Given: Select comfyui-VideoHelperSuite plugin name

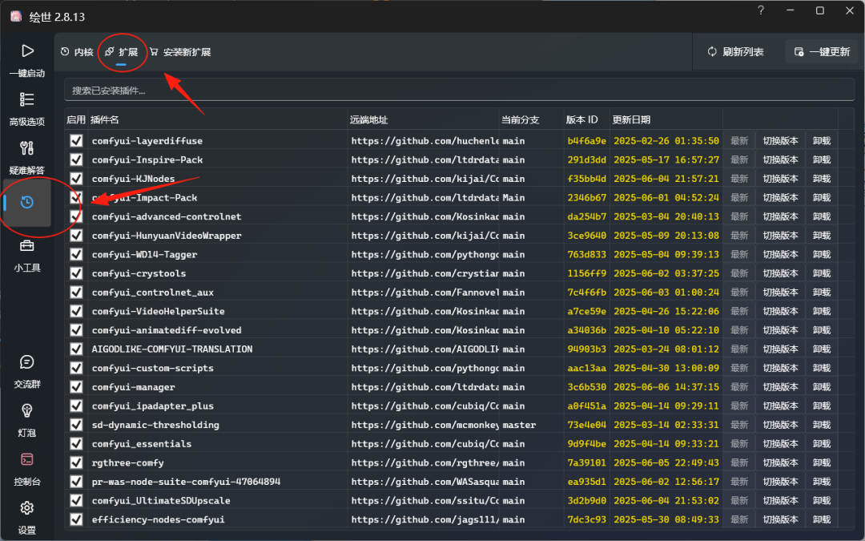Looking at the screenshot, I should click(x=159, y=311).
